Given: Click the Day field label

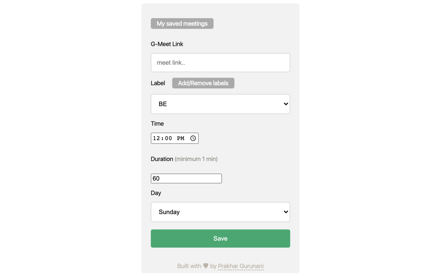Looking at the screenshot, I should 156,193.
